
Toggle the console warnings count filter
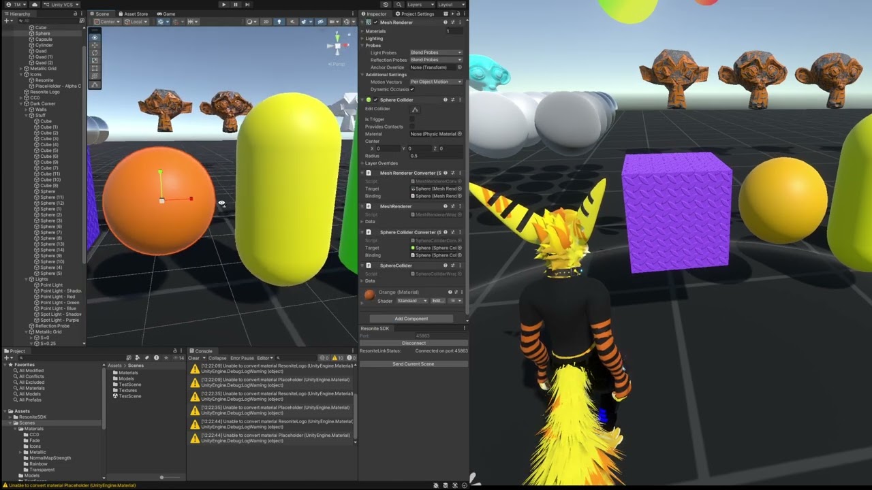point(338,358)
